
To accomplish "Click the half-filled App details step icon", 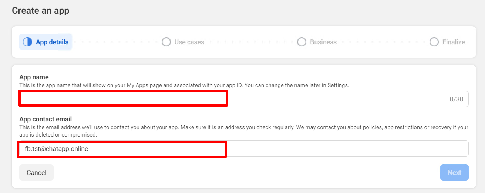I will [x=27, y=42].
